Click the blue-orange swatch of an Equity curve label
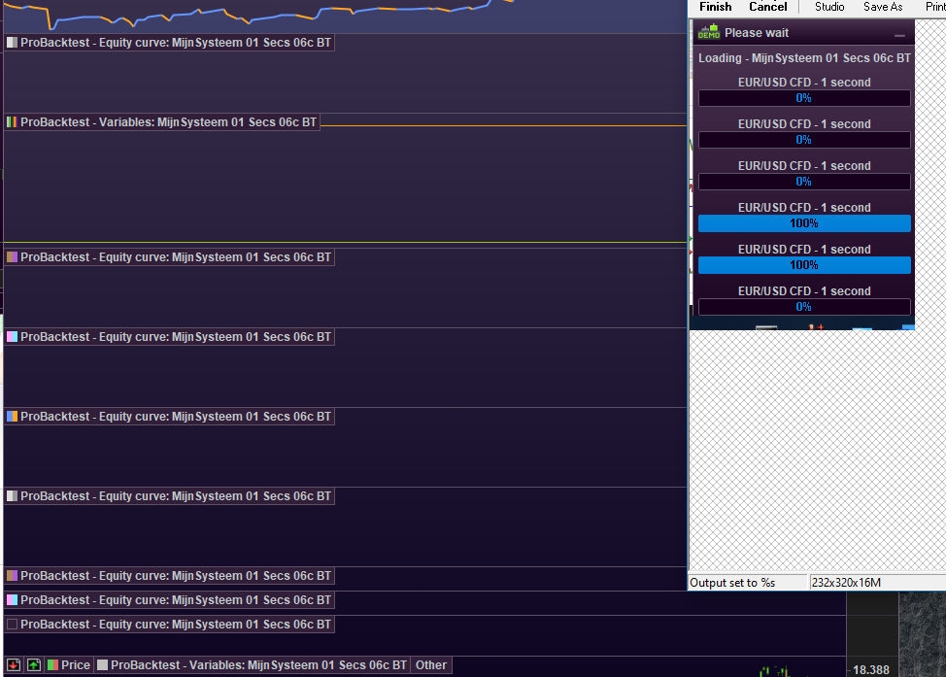Screen dimensions: 946x677 (12, 417)
